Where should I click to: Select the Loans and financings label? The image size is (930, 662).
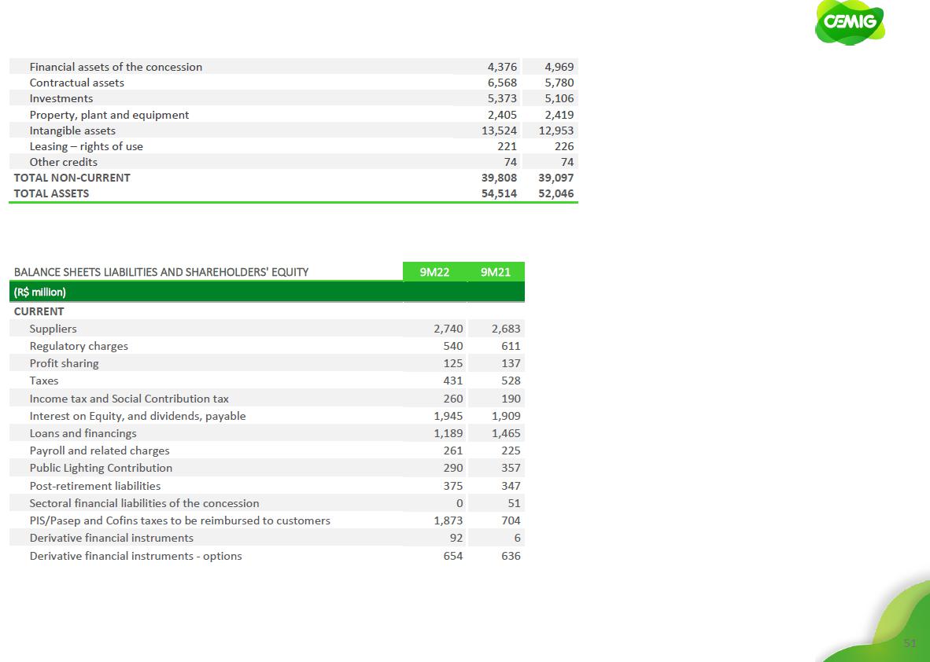point(83,433)
